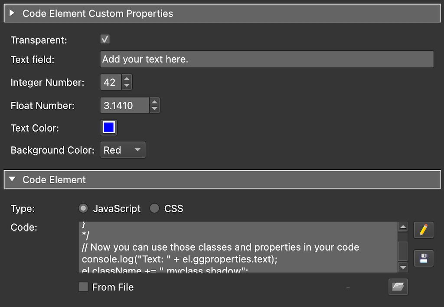
Task: Open the blue Text Color swatch picker
Action: 108,127
